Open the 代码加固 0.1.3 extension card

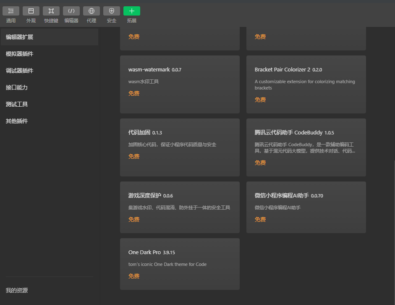[180, 147]
